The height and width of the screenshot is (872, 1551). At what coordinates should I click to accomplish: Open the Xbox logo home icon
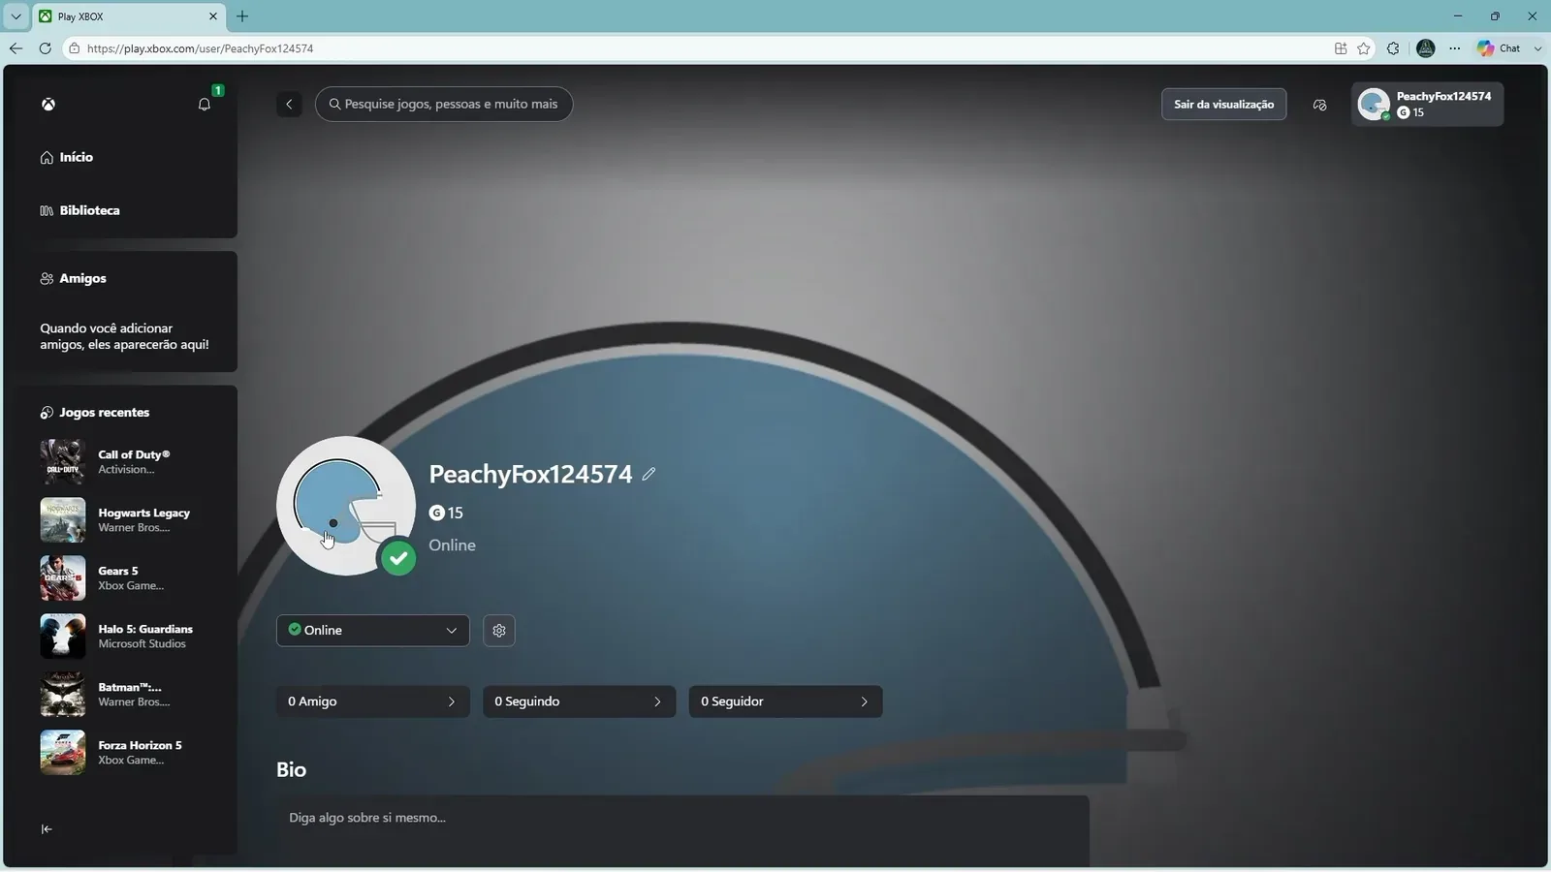pyautogui.click(x=48, y=104)
